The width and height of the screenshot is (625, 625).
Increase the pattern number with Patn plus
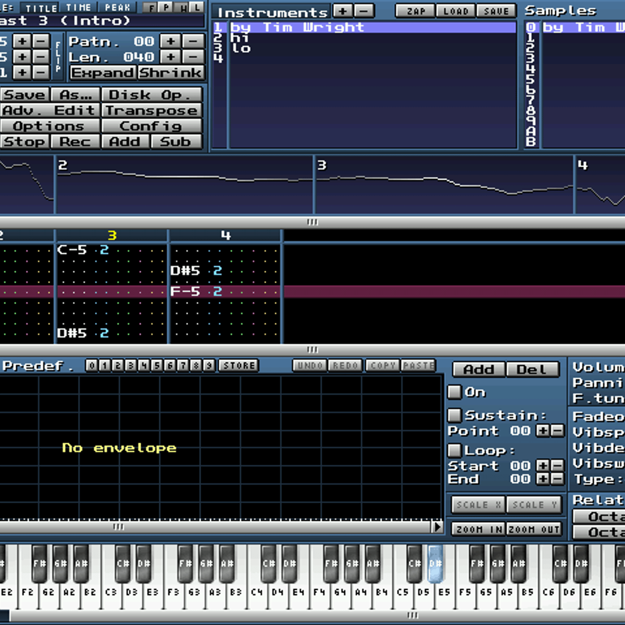coord(170,41)
